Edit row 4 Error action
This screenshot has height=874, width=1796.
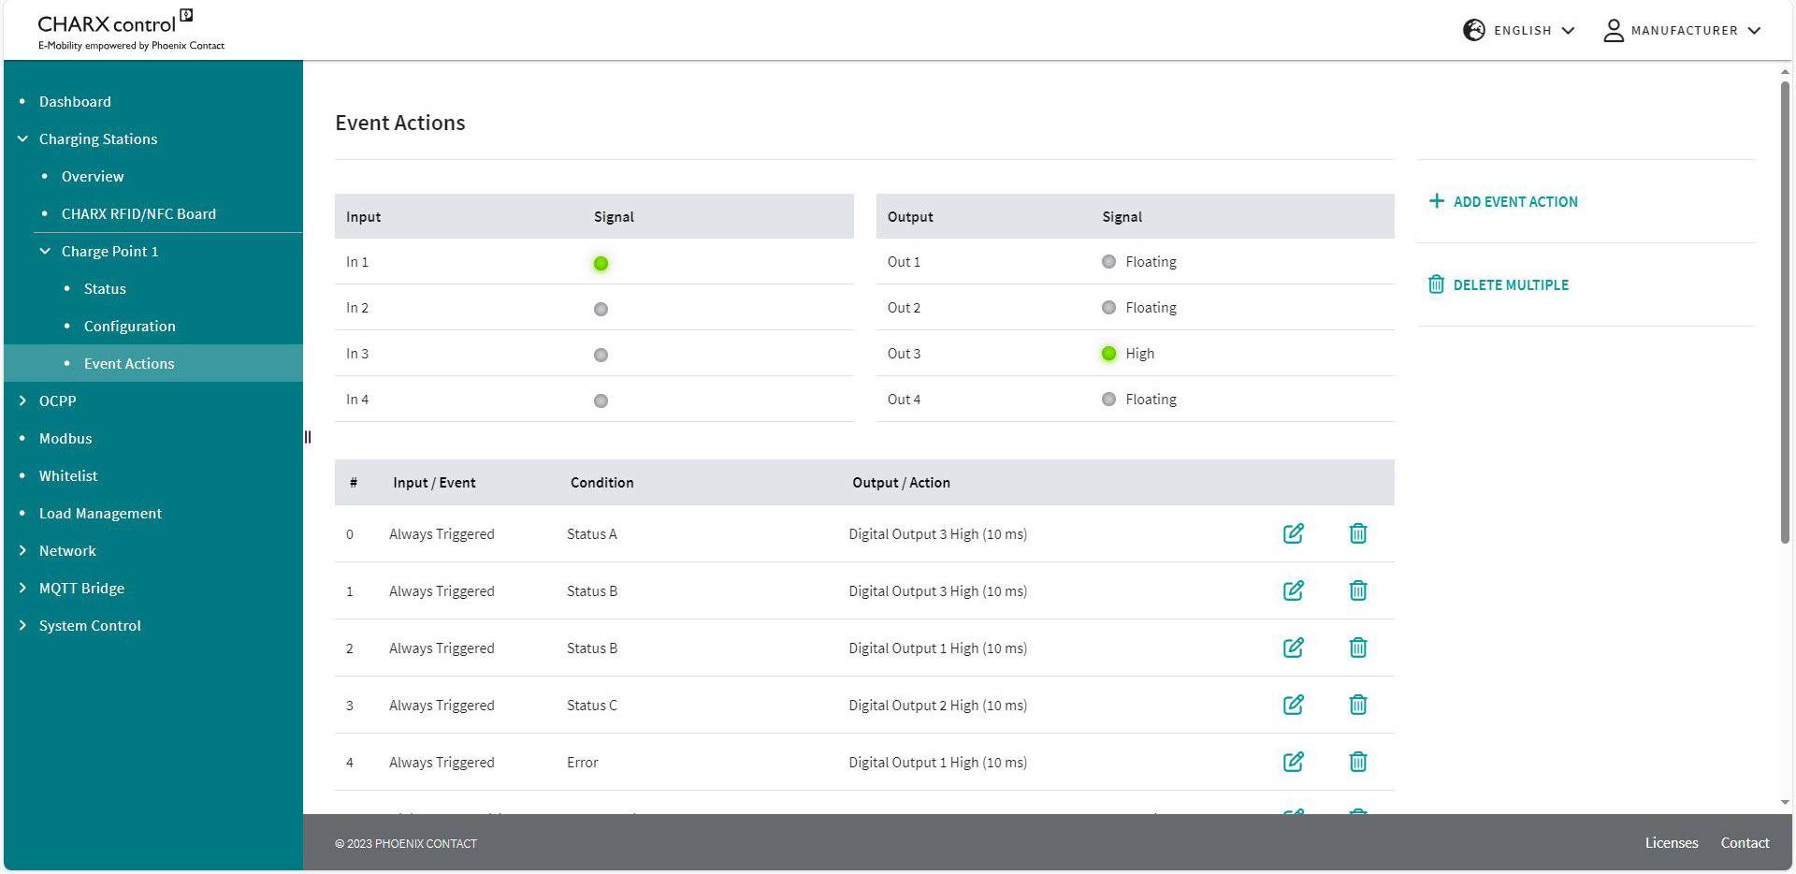click(x=1293, y=762)
